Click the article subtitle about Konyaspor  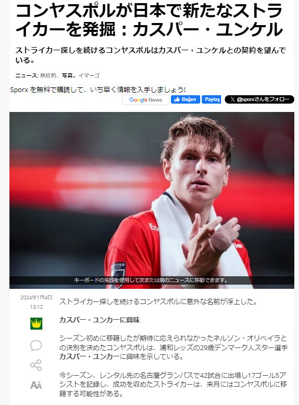tap(151, 55)
